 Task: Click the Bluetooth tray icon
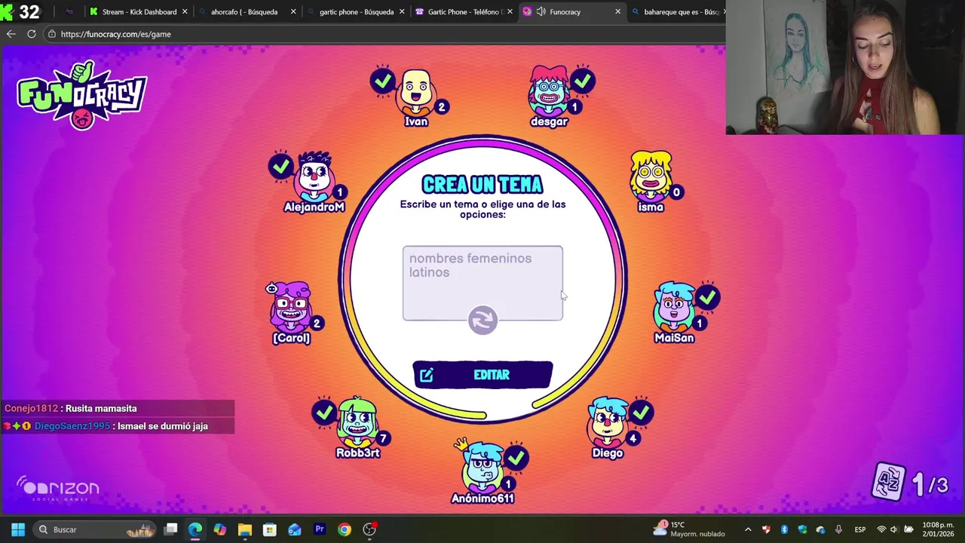(784, 529)
